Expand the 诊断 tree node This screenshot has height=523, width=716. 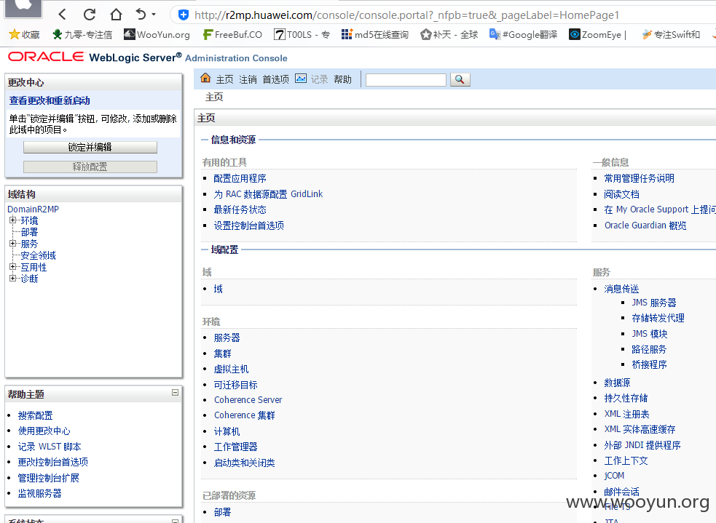coord(13,278)
